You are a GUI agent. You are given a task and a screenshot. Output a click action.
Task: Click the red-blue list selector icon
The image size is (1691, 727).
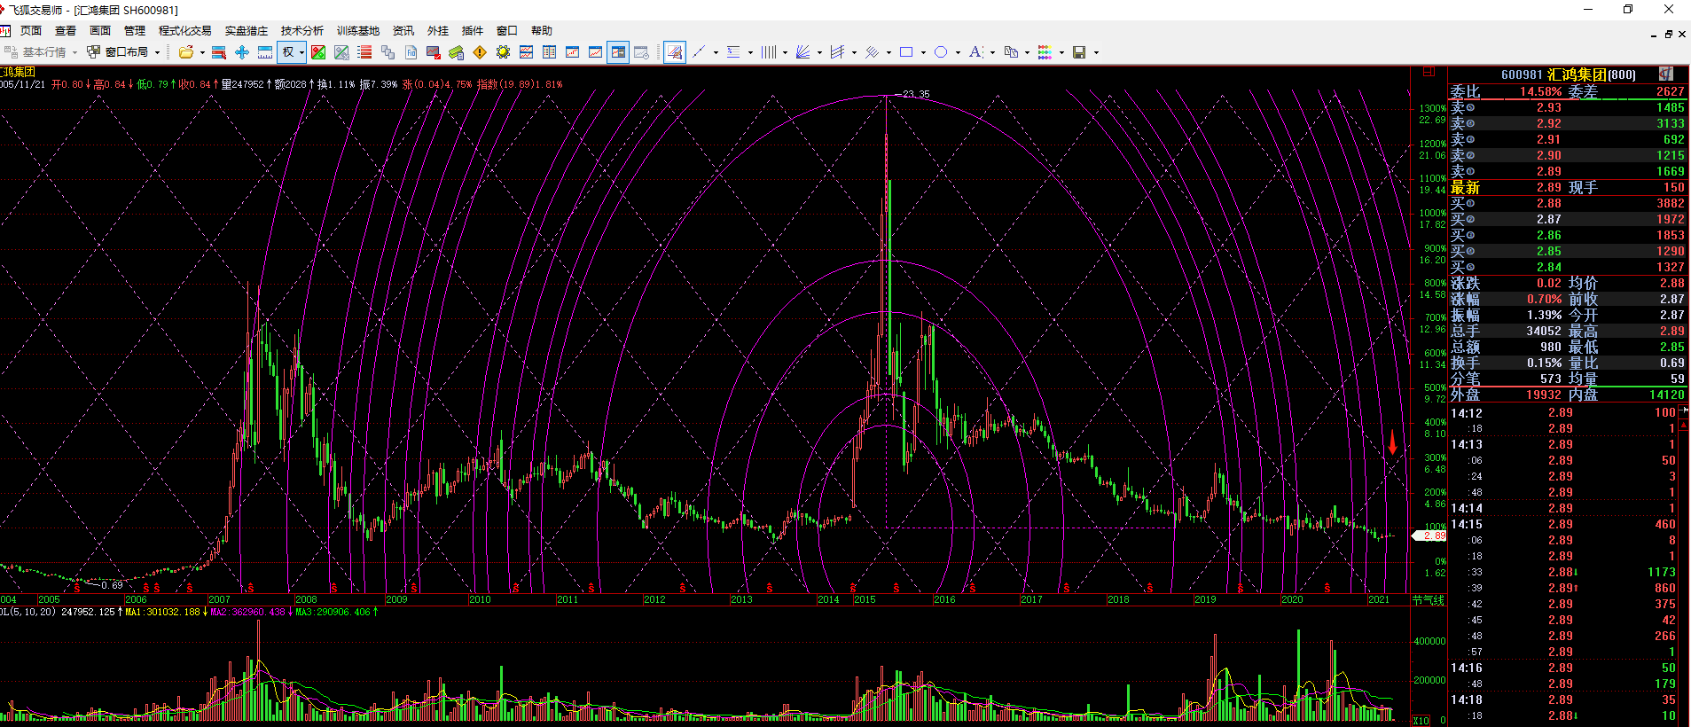pos(218,52)
